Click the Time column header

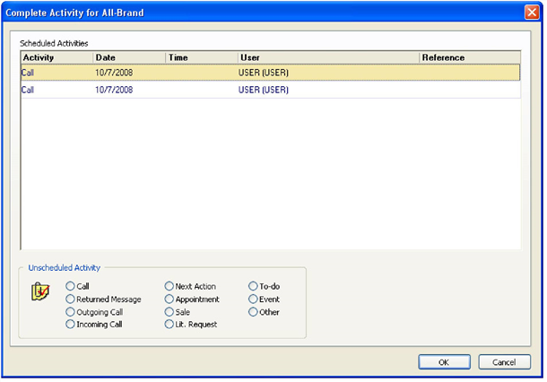(200, 57)
